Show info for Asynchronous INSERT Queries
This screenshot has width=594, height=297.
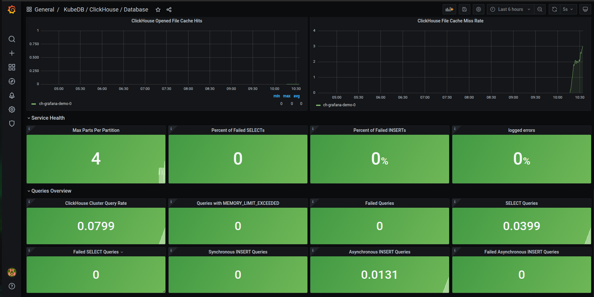tap(313, 250)
